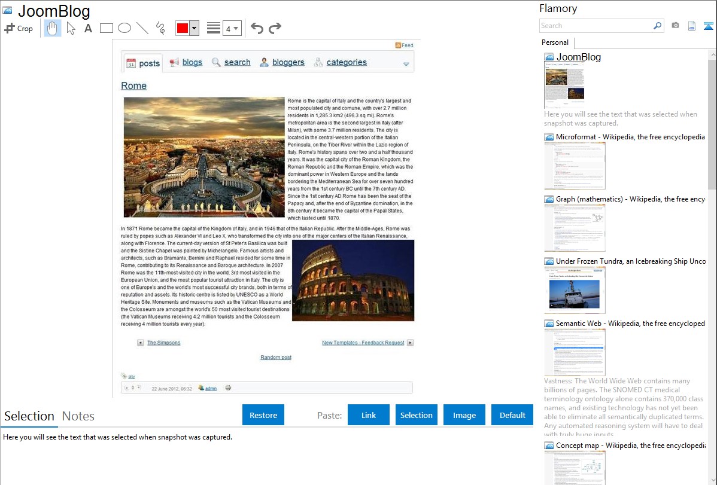Select Concept map - Wikipedia title
717x485 pixels.
(631, 445)
